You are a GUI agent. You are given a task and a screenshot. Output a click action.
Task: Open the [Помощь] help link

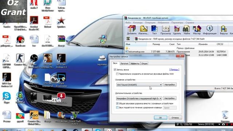(174, 70)
